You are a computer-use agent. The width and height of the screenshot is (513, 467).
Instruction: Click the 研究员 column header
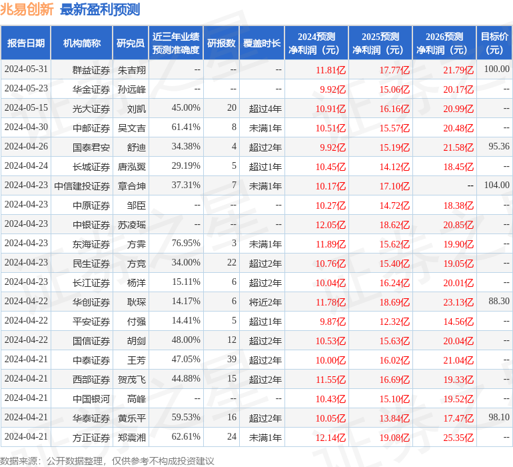[131, 43]
